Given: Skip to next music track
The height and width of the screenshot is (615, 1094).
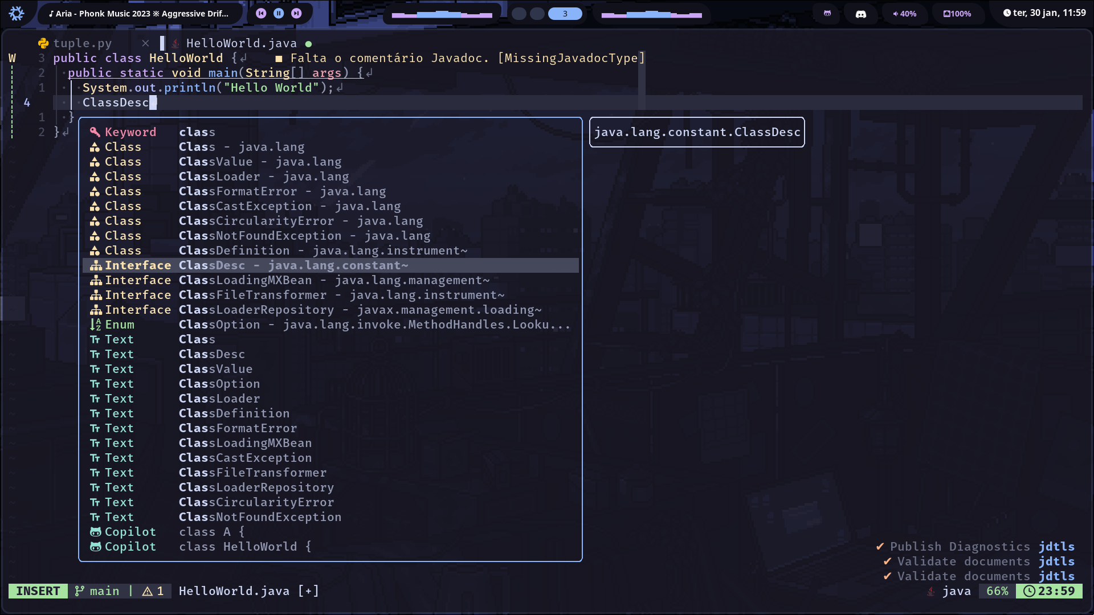Looking at the screenshot, I should tap(296, 13).
